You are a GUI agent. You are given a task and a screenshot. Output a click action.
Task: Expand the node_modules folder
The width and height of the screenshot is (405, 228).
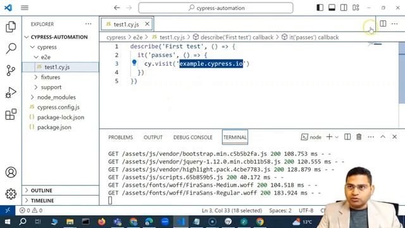[32, 97]
